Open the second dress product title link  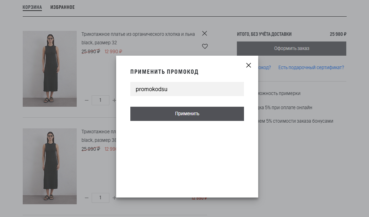pos(98,132)
